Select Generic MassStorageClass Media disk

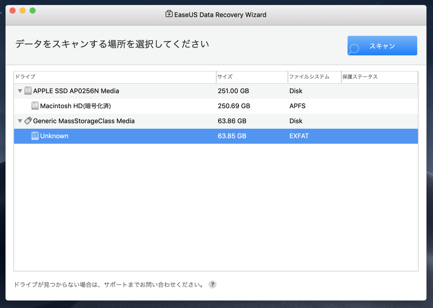click(x=216, y=121)
